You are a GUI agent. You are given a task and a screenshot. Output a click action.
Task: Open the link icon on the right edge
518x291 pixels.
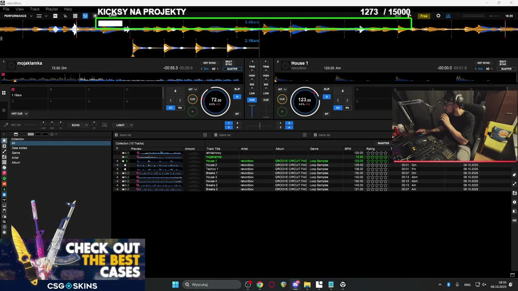tap(514, 220)
